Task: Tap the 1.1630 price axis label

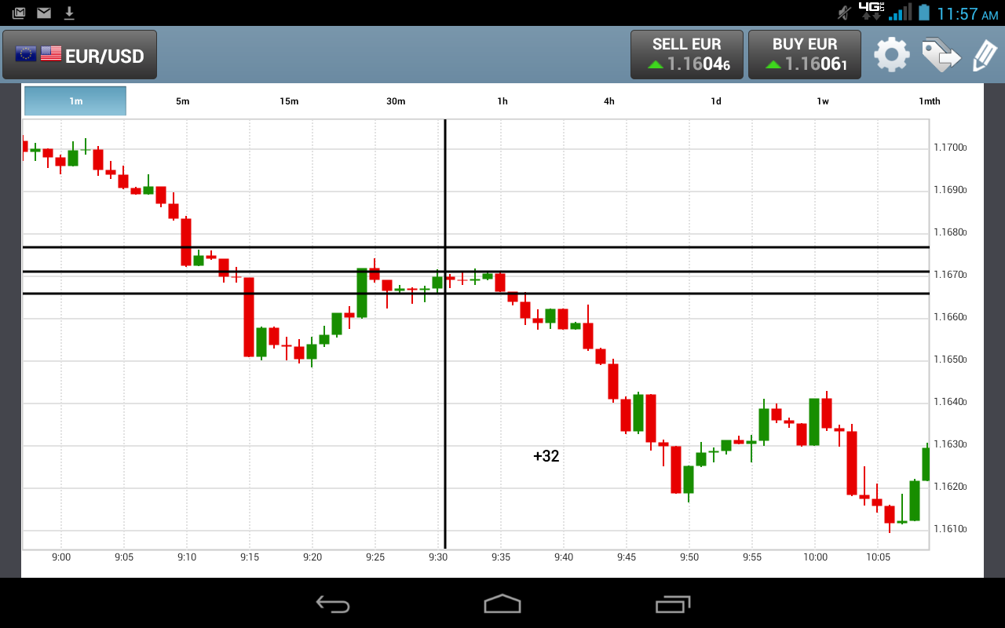Action: [x=950, y=444]
